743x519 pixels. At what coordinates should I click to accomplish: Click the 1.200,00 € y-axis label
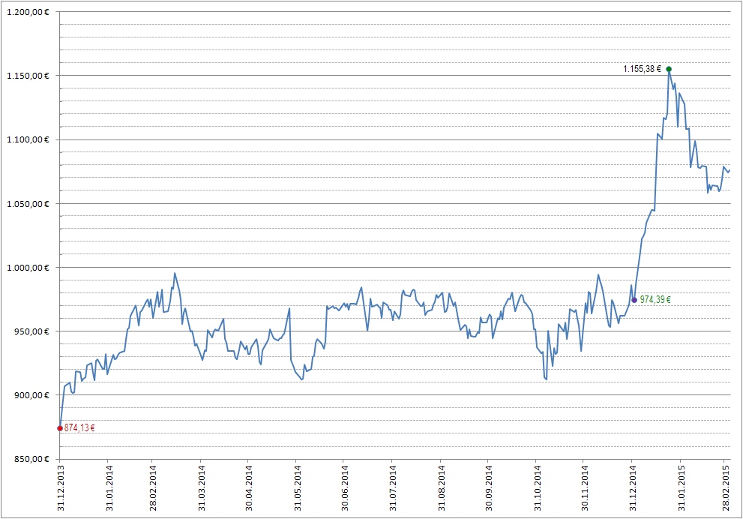click(x=28, y=12)
